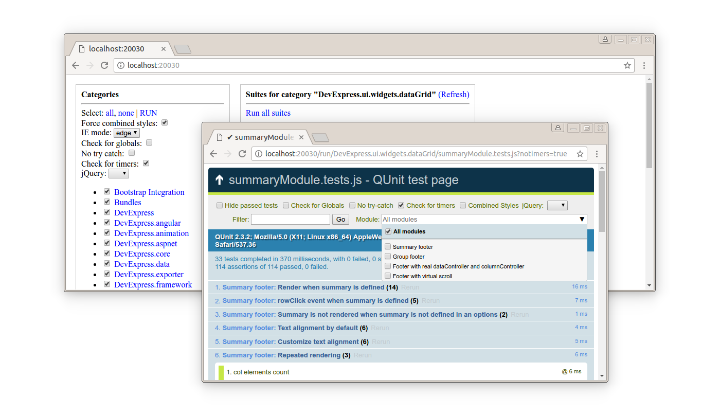The width and height of the screenshot is (720, 416).
Task: Toggle the No try-catch checkbox in QUnit
Action: click(352, 206)
